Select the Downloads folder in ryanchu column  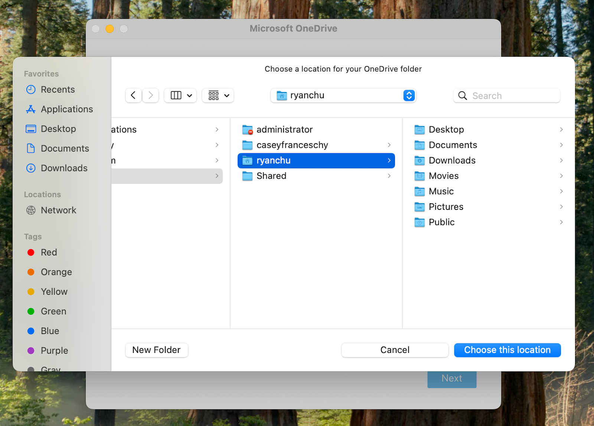click(x=489, y=161)
